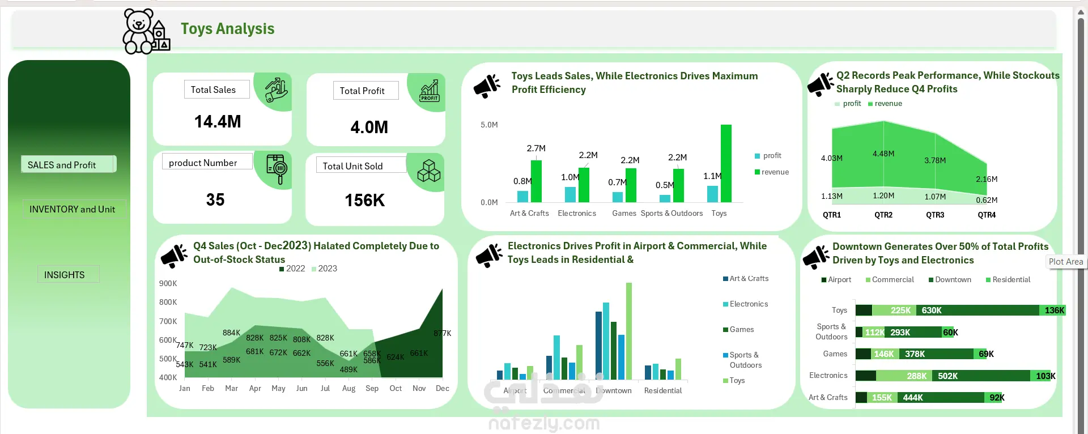Image resolution: width=1088 pixels, height=434 pixels.
Task: Click megaphone icon beside Q4 Sales title
Action: coord(174,256)
